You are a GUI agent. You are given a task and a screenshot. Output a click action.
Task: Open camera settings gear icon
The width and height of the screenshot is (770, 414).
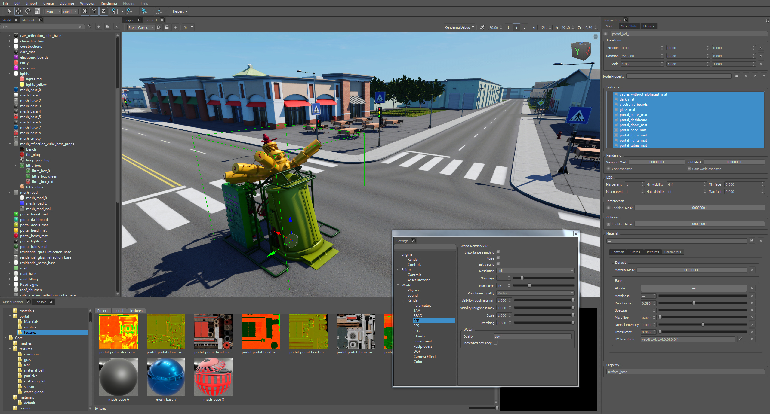click(x=159, y=27)
